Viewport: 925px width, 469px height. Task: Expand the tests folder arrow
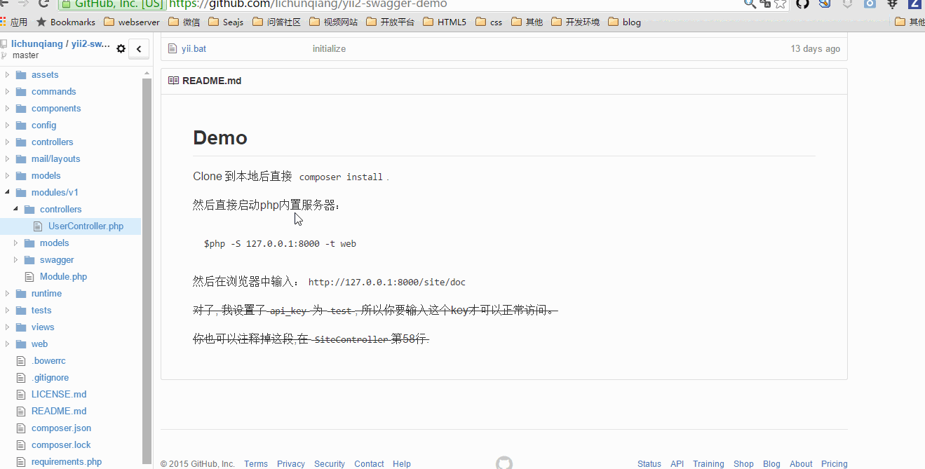(7, 310)
